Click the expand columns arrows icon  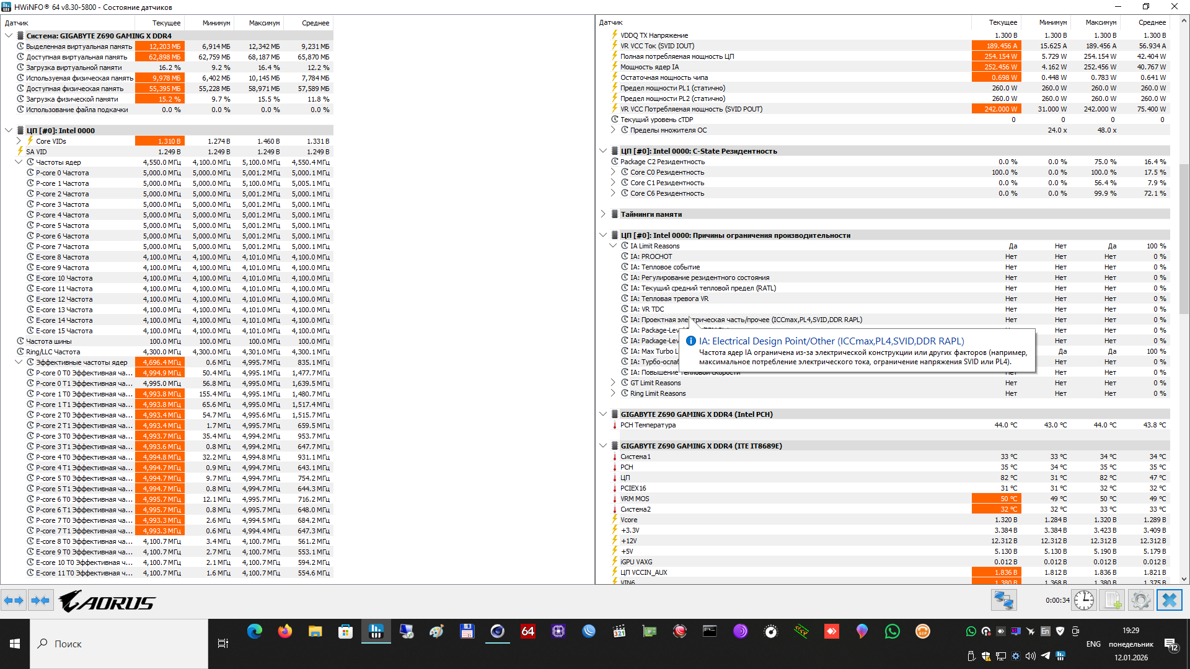click(14, 600)
